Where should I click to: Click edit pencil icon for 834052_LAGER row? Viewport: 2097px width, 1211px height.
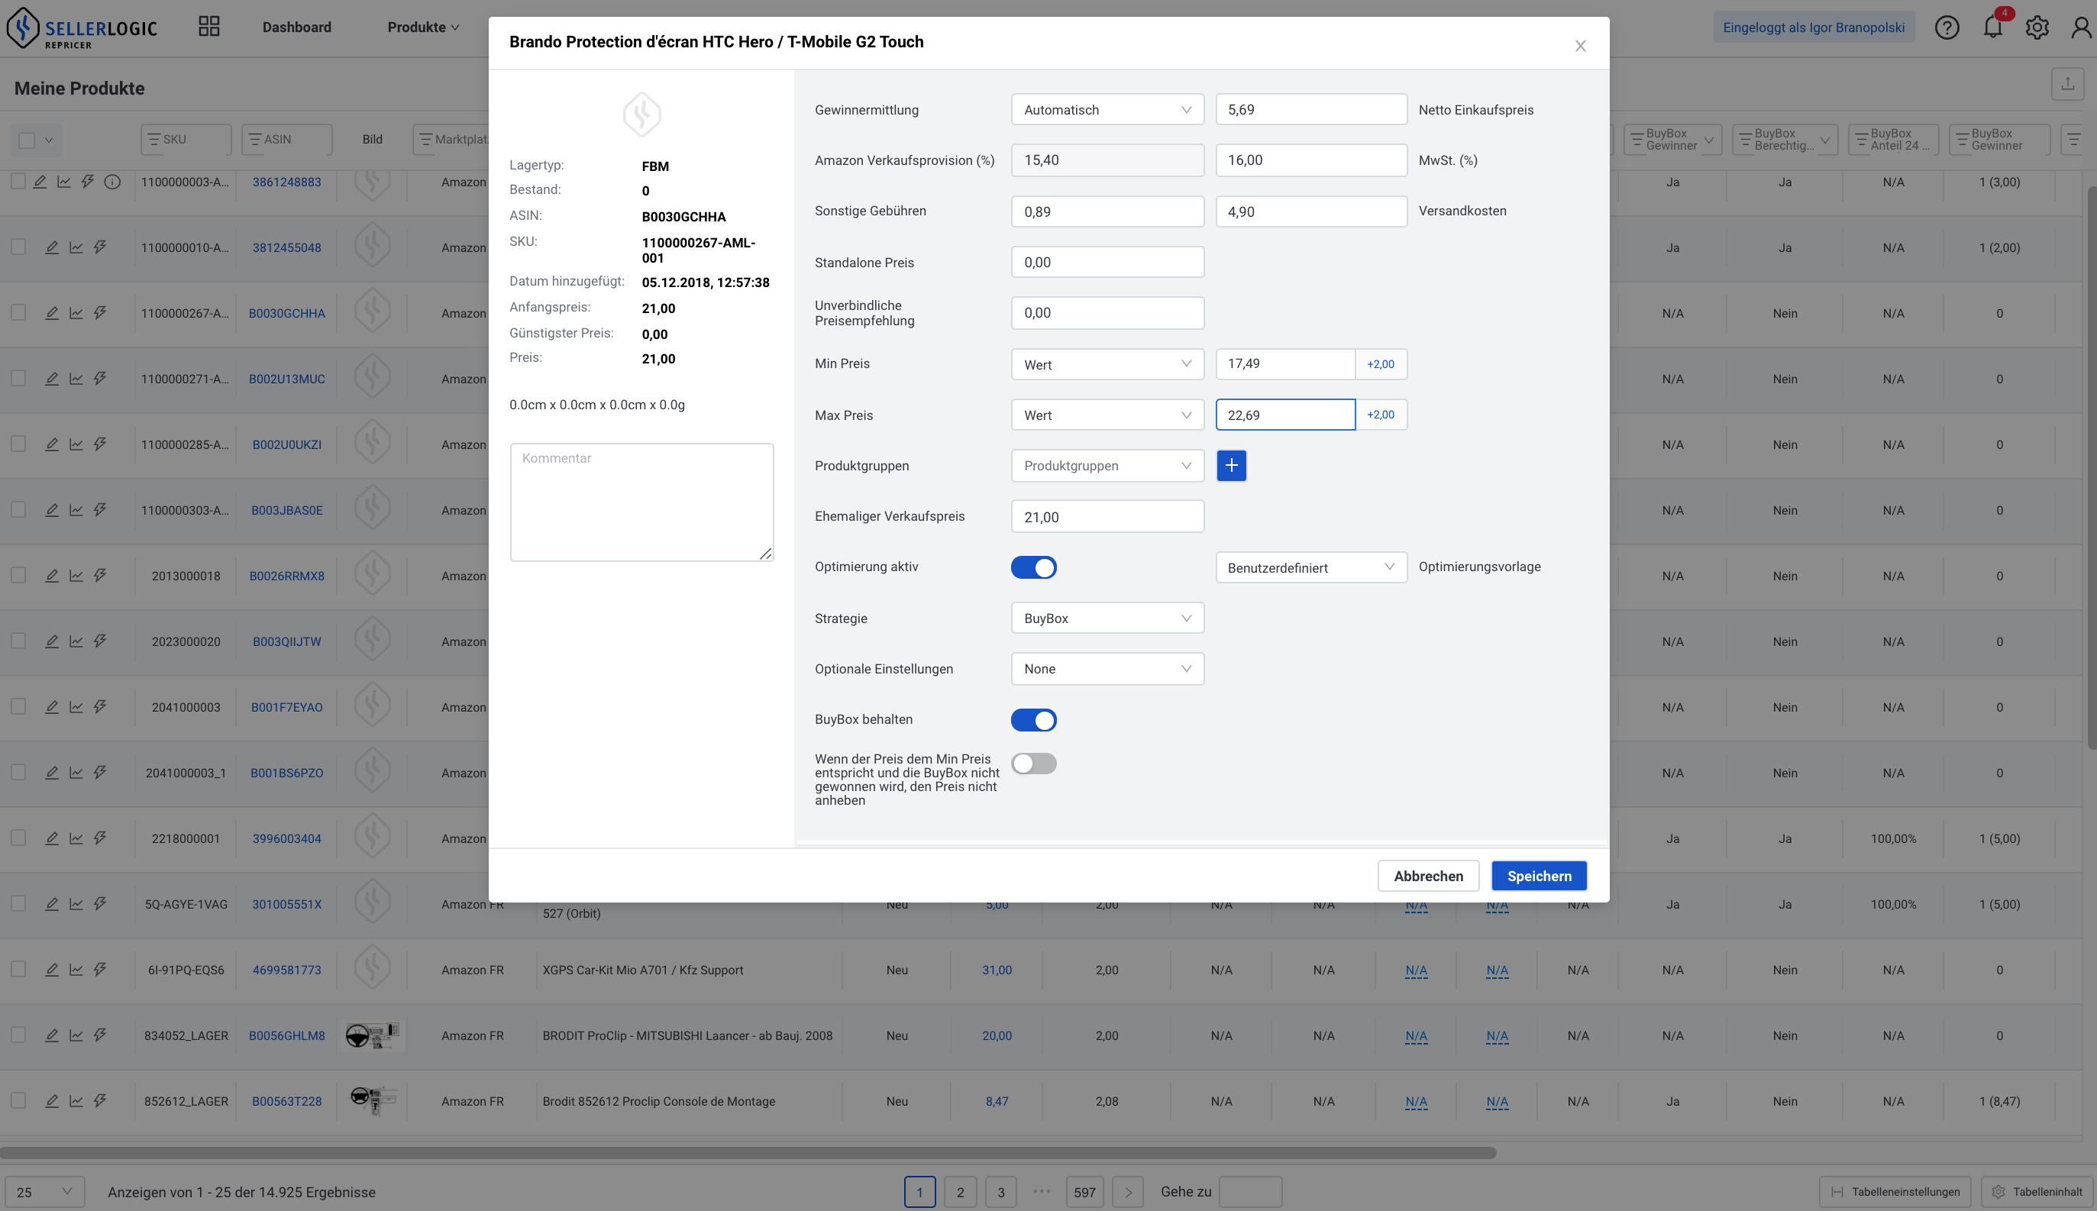(52, 1035)
